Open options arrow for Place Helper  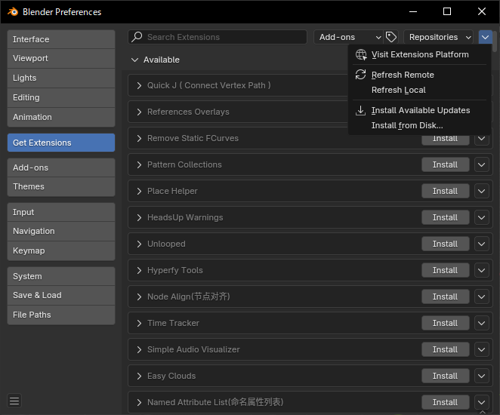tap(482, 191)
